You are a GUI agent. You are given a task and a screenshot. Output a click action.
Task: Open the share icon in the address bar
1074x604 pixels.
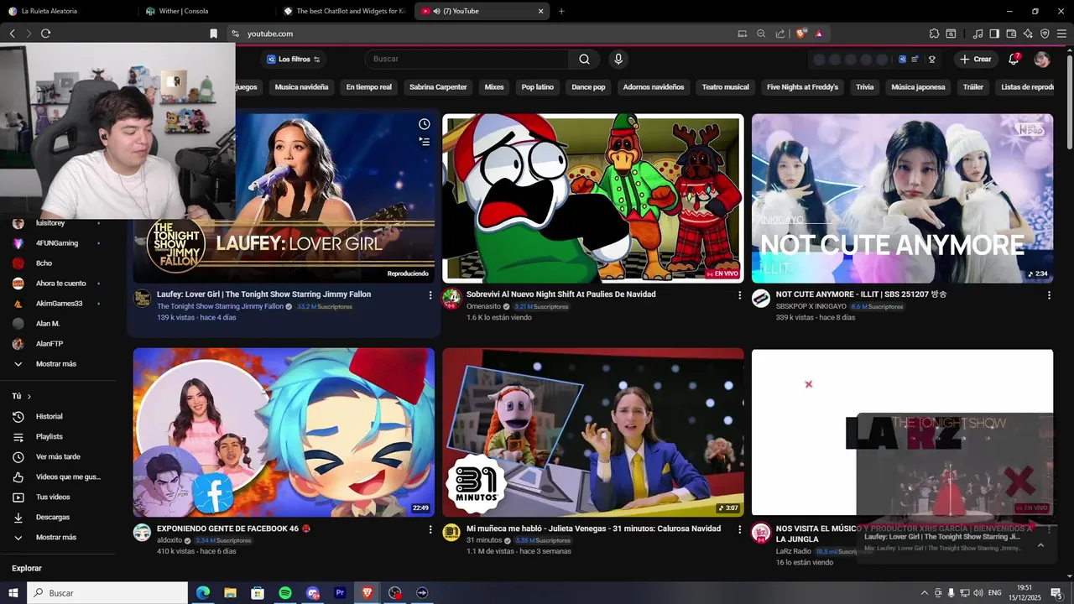click(780, 34)
